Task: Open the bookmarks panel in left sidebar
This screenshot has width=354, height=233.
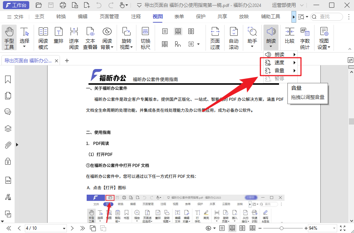Action: tap(8, 80)
